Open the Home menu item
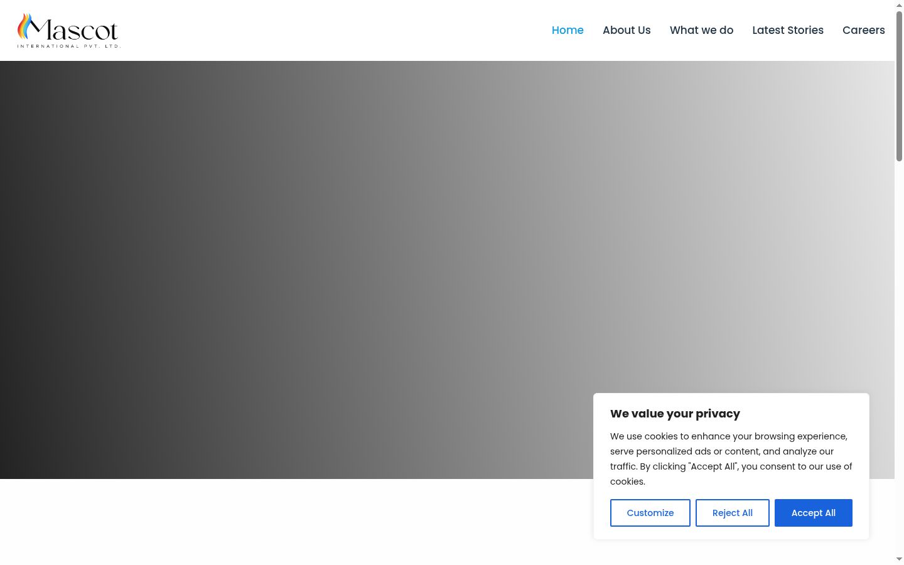The height and width of the screenshot is (565, 904). click(568, 30)
